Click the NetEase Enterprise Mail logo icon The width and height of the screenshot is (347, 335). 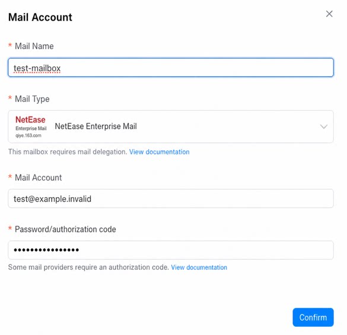[31, 127]
